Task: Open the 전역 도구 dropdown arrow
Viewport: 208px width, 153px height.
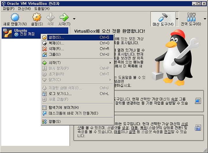Action: pyautogui.click(x=205, y=19)
